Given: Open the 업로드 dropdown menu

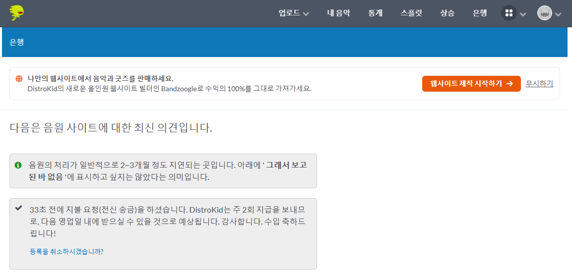Looking at the screenshot, I should point(294,13).
